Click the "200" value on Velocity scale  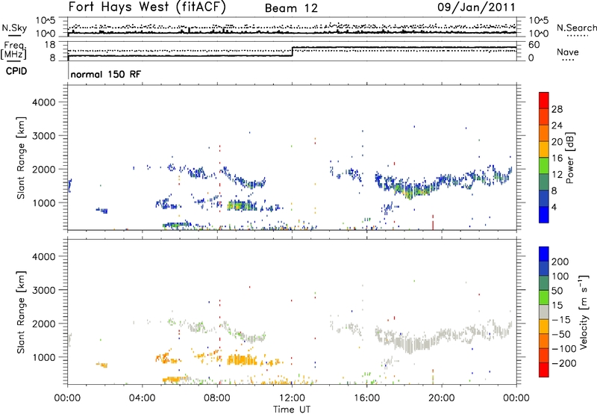click(560, 262)
